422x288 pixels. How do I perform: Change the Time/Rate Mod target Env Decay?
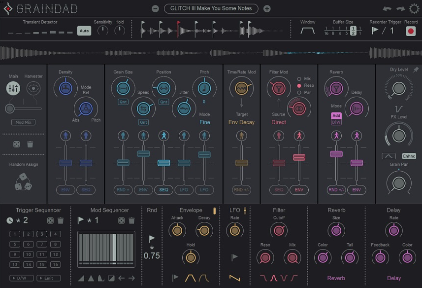pyautogui.click(x=241, y=122)
